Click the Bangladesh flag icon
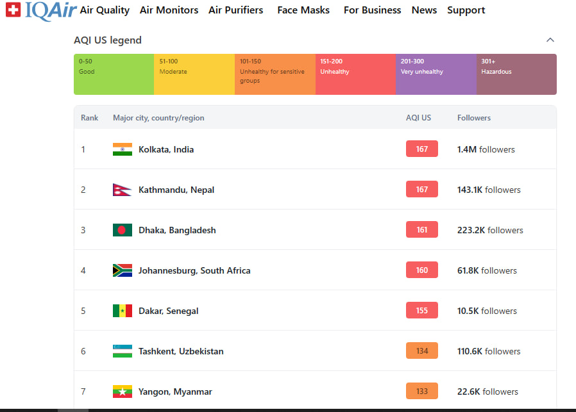576x412 pixels. coord(122,230)
